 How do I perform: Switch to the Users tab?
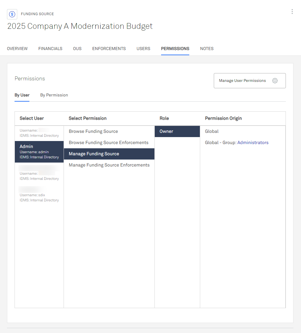click(144, 49)
